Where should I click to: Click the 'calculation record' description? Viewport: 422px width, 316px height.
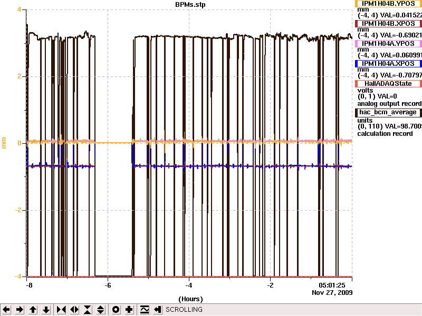point(385,134)
